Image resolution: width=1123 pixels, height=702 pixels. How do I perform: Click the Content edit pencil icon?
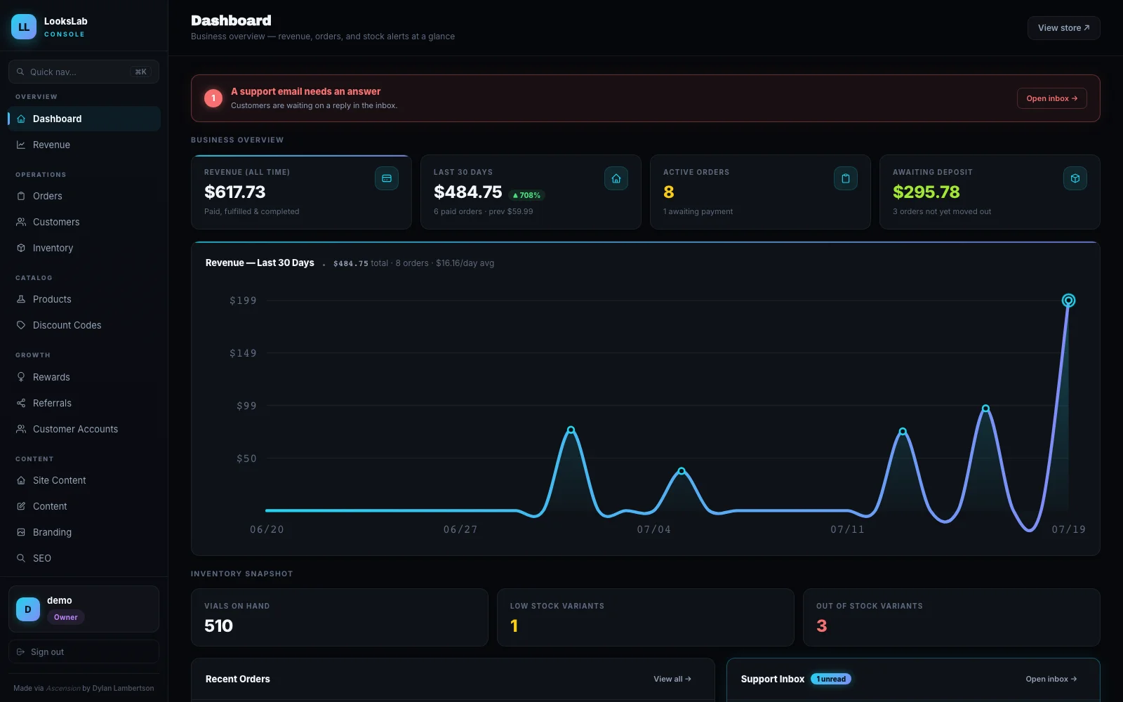[21, 506]
